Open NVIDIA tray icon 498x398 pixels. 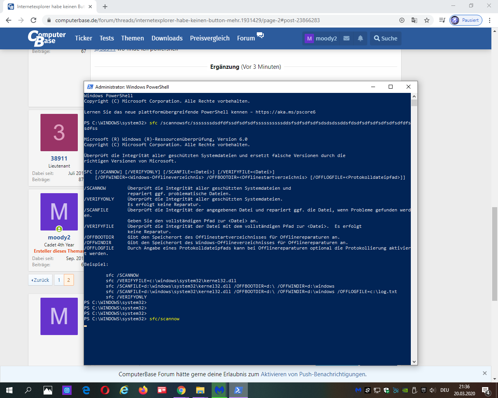pyautogui.click(x=405, y=390)
